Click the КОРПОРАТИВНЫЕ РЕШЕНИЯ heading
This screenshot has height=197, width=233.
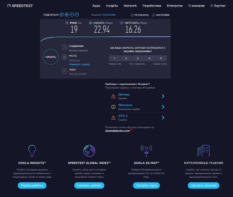tap(204, 163)
